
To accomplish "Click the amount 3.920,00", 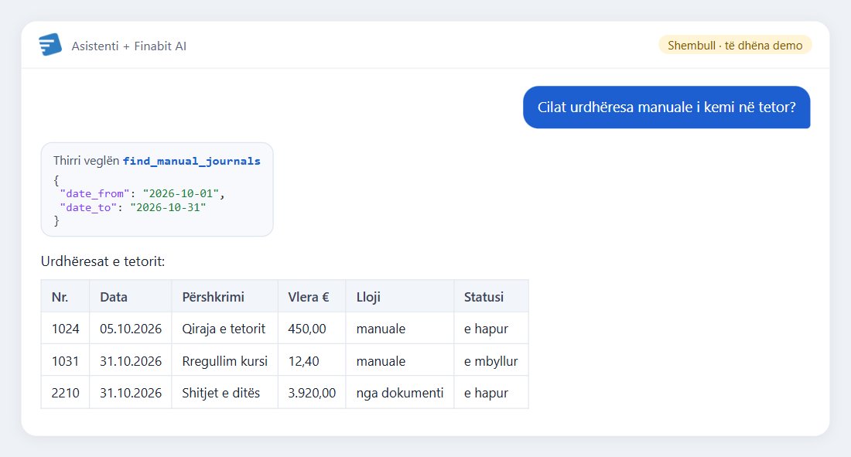I will 312,392.
